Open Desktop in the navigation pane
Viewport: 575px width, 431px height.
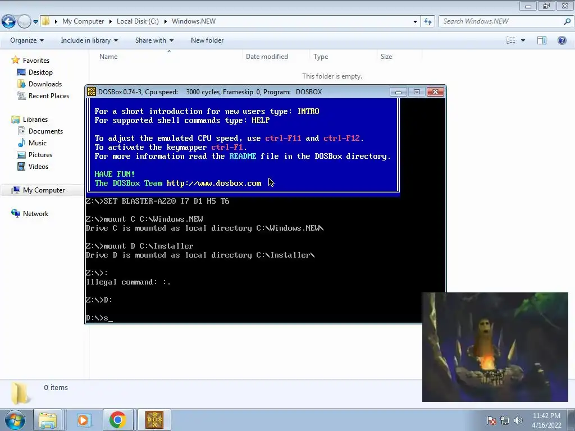pos(35,72)
